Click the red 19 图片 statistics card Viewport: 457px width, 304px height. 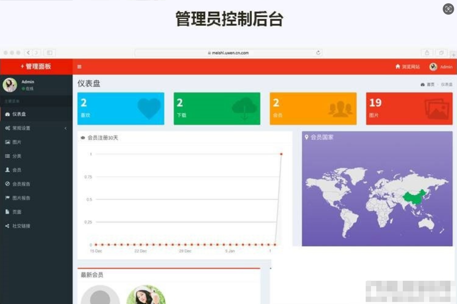(408, 108)
